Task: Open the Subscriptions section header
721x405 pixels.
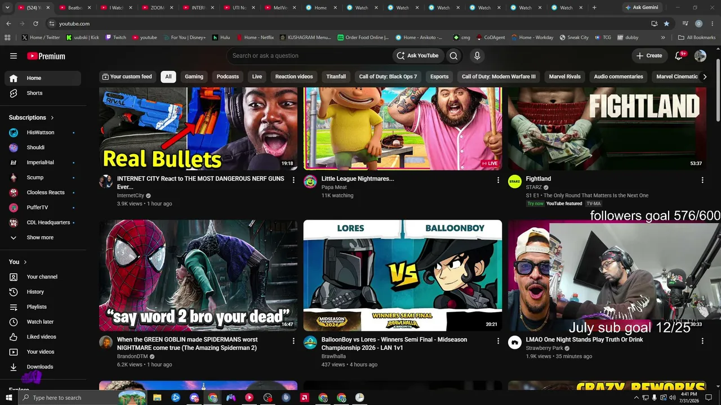Action: (x=32, y=118)
